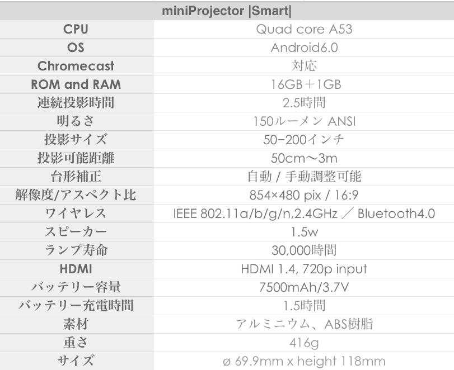Viewport: 454px width, 370px height.
Task: Click the miniProjector |Smart| table header
Action: [227, 11]
